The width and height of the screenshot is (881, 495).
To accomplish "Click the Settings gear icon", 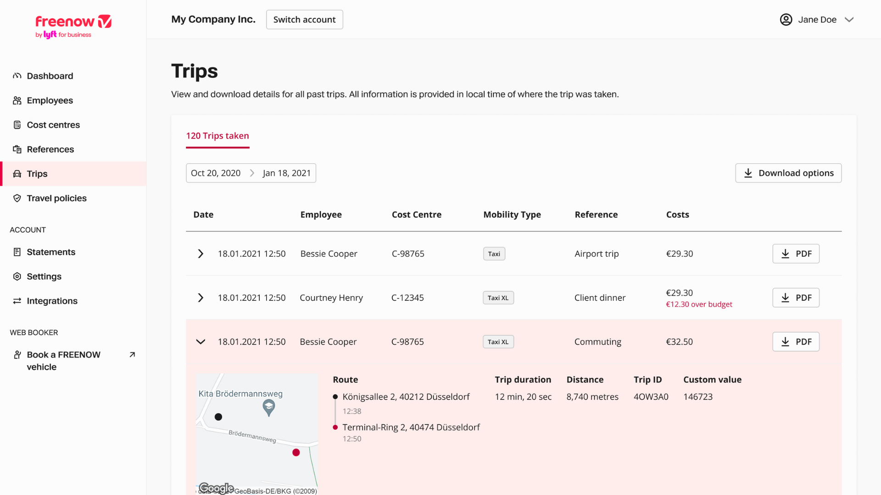I will pyautogui.click(x=17, y=276).
